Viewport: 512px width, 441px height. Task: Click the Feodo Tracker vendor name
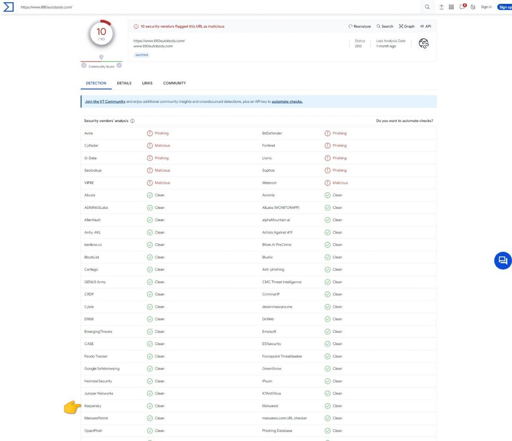click(x=96, y=356)
